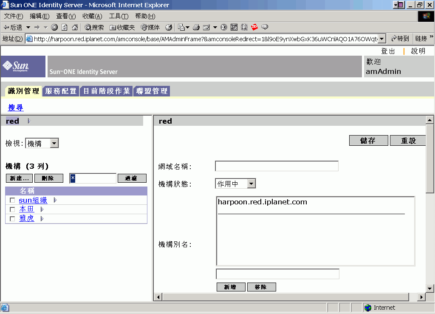Open the 查看(V) menu

coord(66,16)
